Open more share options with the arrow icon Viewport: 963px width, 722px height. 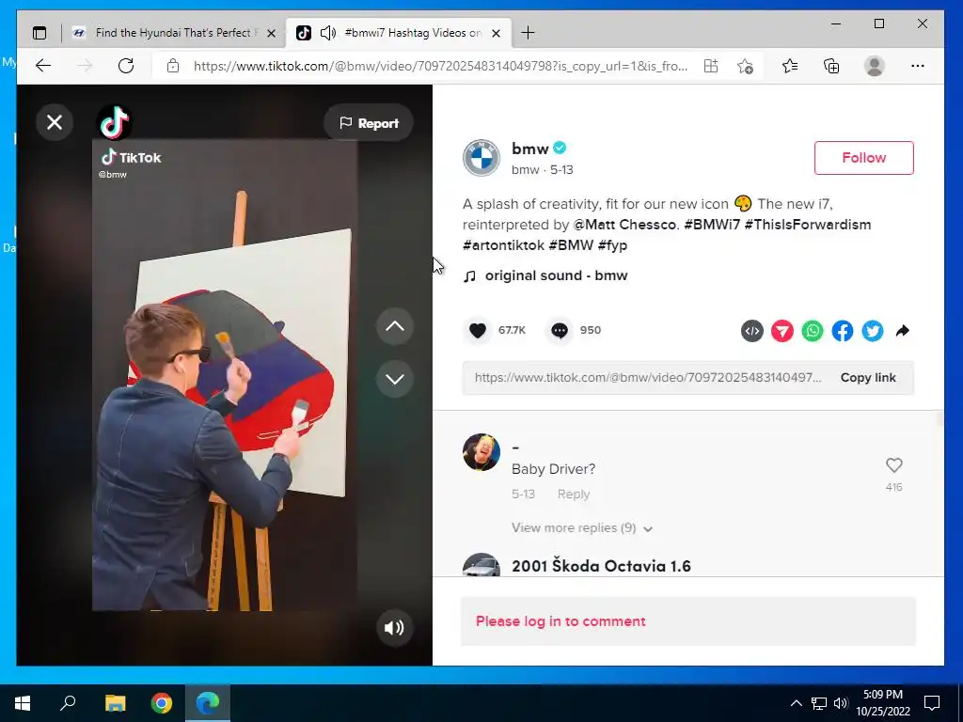click(902, 332)
